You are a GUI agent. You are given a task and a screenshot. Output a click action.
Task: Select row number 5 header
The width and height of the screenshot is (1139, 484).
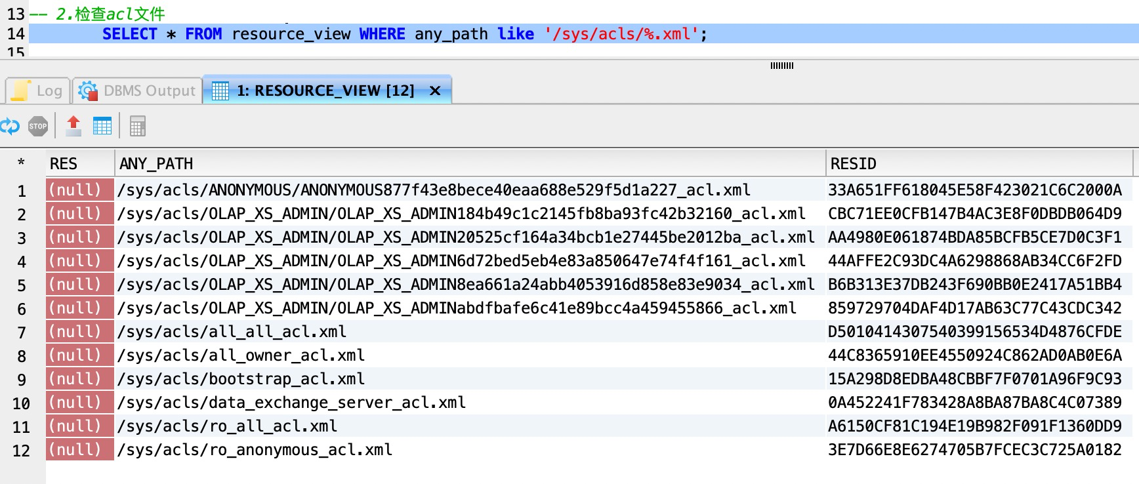tap(22, 285)
